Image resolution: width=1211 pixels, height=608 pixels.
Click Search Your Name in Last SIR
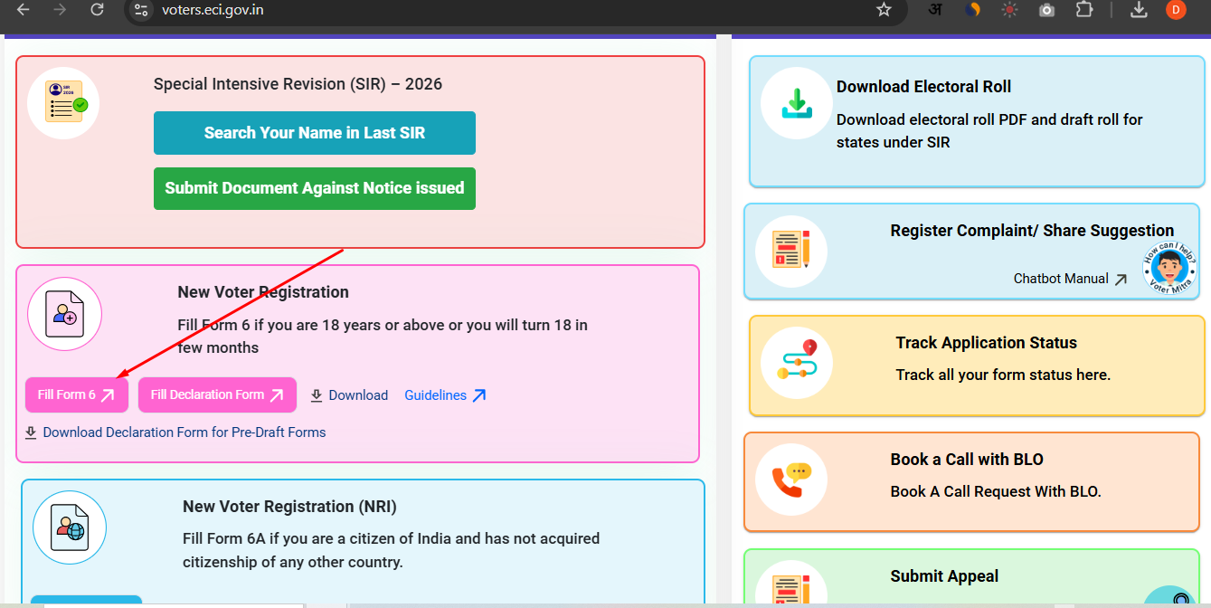pos(314,133)
